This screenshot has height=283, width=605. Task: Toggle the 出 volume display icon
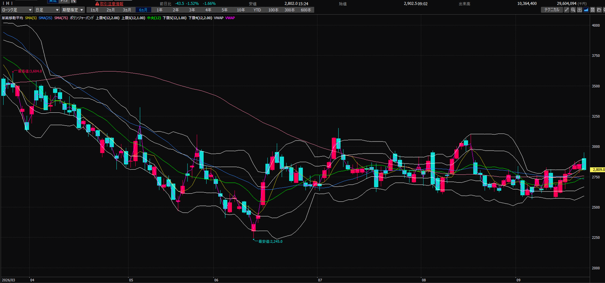tap(580, 10)
